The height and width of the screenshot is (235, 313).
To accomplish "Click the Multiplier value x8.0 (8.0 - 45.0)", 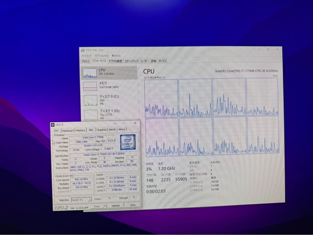I will [82, 184].
